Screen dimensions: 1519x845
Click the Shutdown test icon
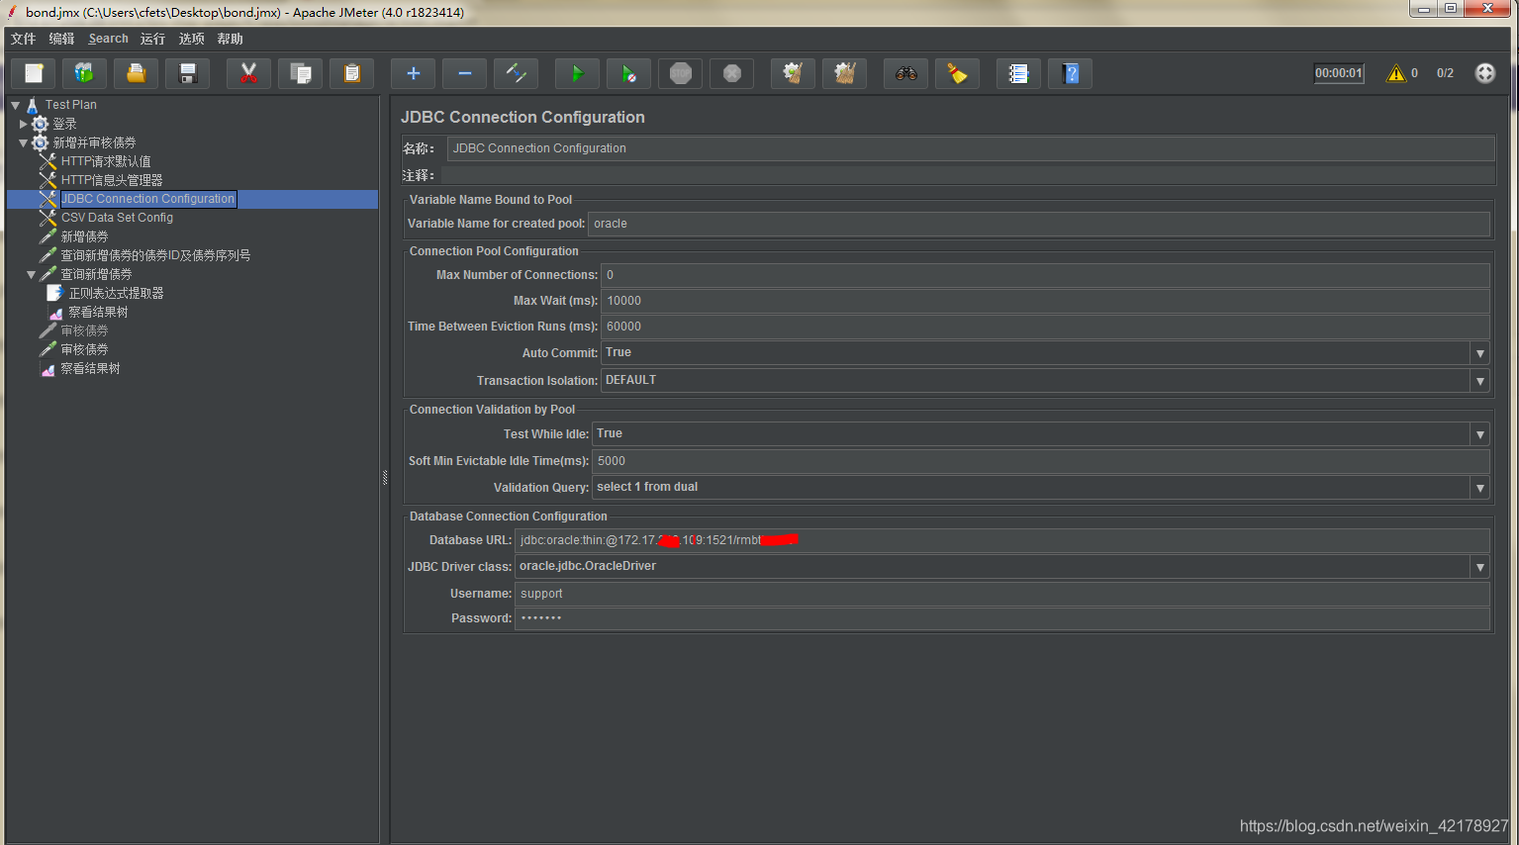(732, 73)
